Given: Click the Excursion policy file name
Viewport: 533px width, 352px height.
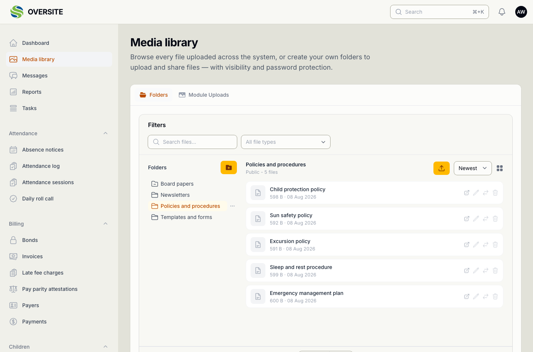Looking at the screenshot, I should (290, 241).
